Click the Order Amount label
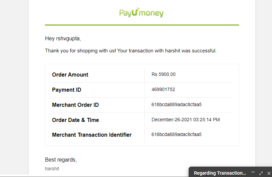This screenshot has height=177, width=272. click(x=70, y=75)
